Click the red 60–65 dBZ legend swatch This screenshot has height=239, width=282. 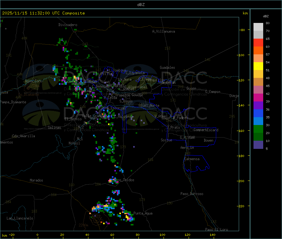[258, 42]
